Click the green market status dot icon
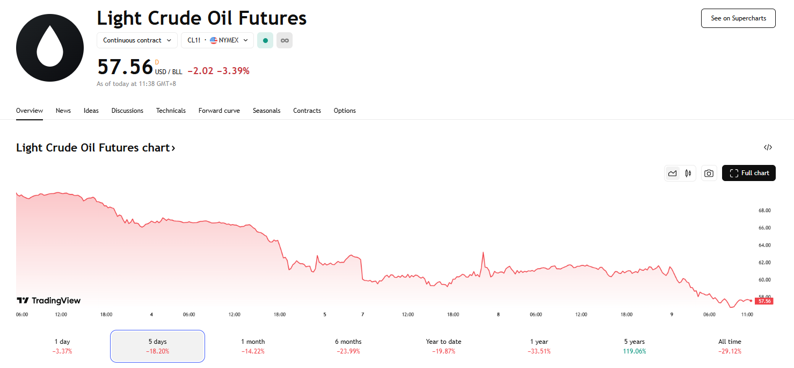 (x=265, y=40)
